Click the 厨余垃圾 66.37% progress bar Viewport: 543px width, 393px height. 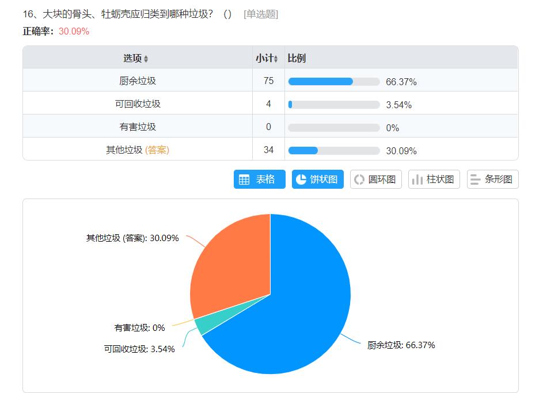pos(333,82)
